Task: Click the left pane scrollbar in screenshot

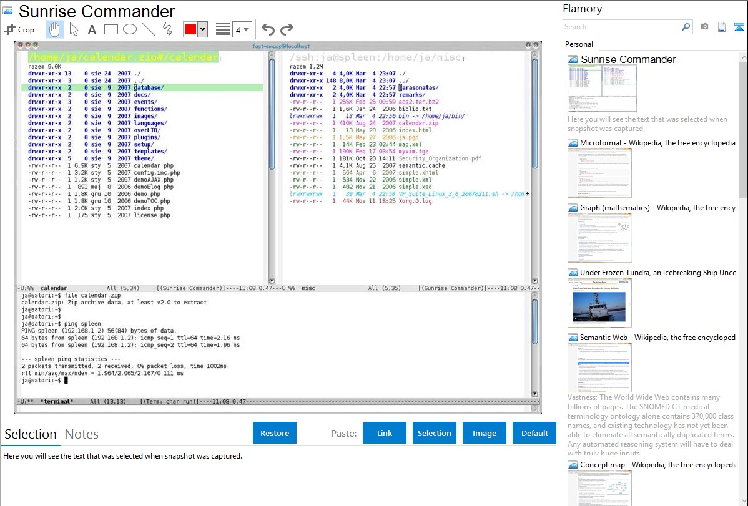Action: 272,114
